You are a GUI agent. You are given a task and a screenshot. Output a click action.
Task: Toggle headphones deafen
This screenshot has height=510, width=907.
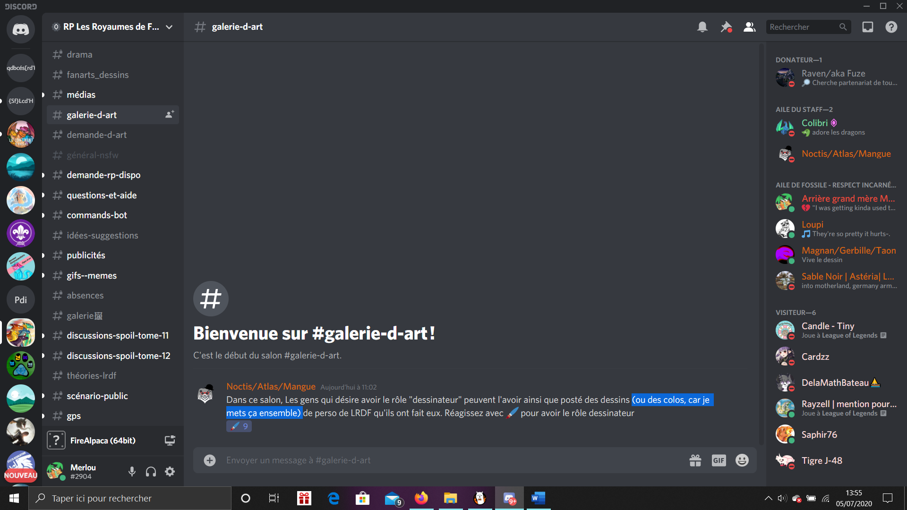151,471
